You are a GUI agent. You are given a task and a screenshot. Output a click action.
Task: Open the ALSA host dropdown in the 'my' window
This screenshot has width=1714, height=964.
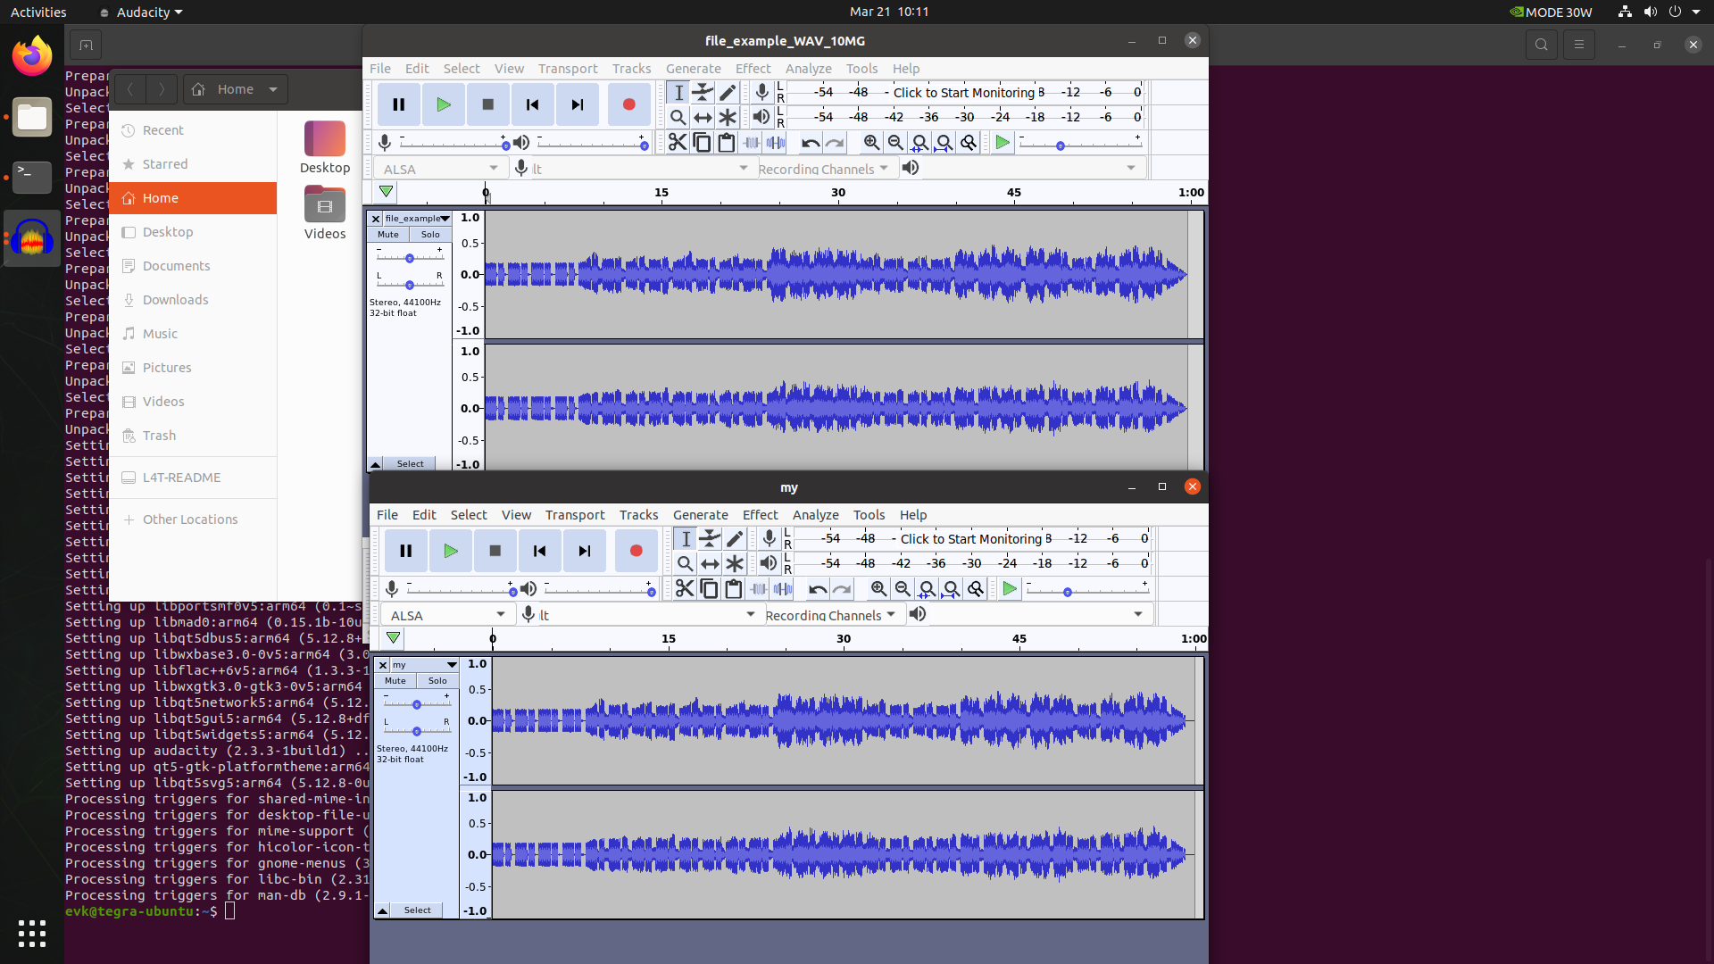[448, 615]
